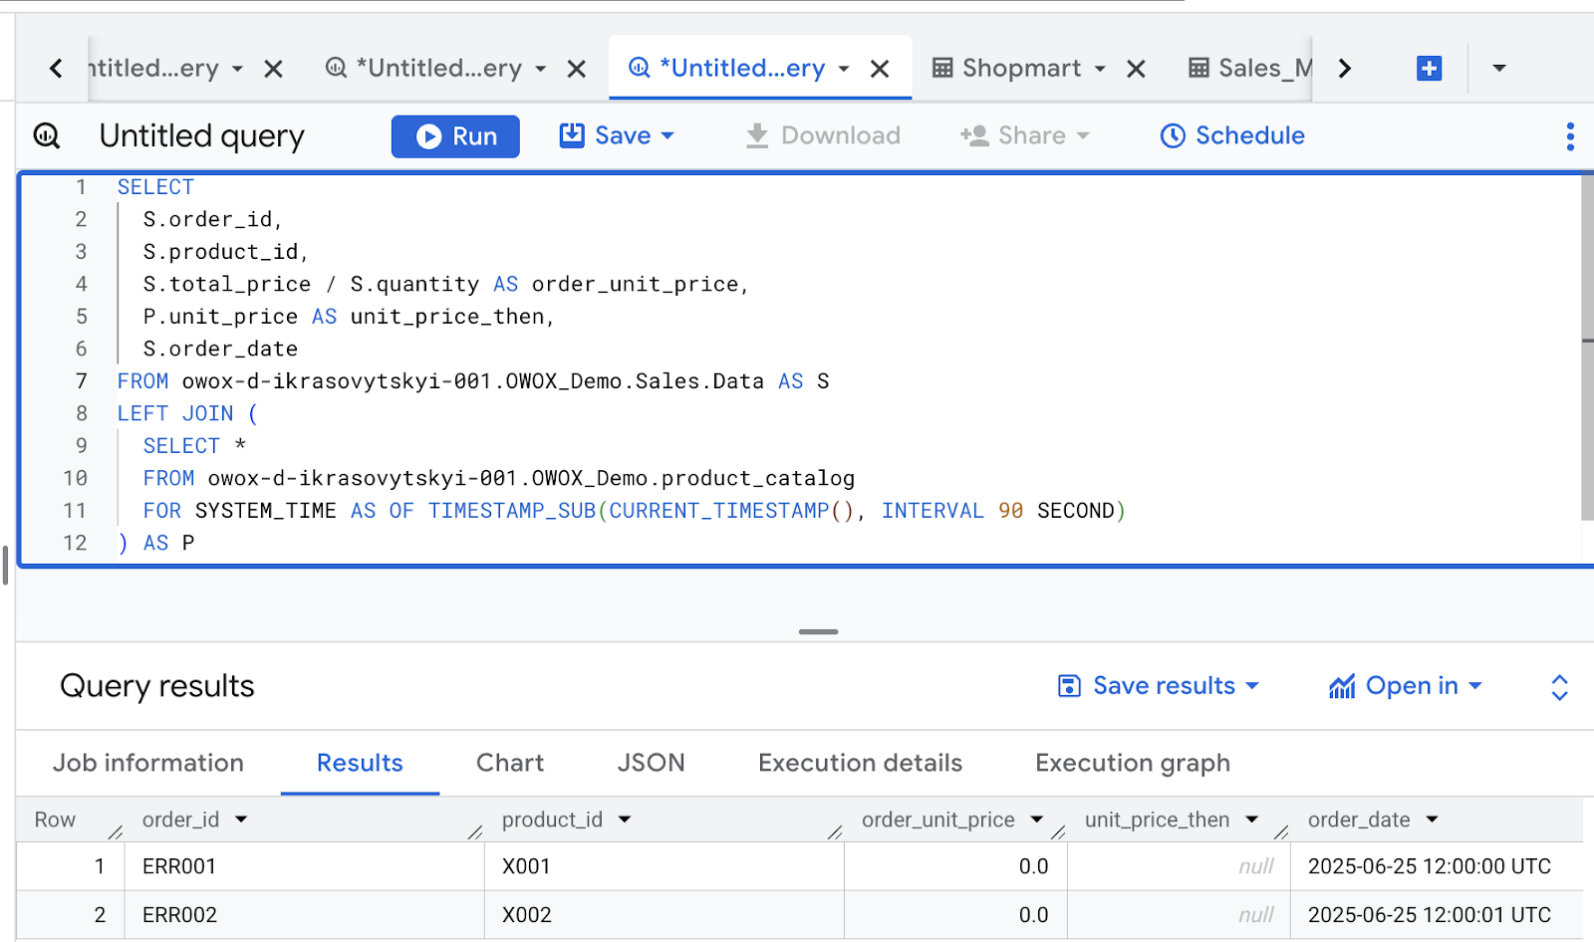Screen dimensions: 1594x942
Task: Close the Shopmart tab
Action: 1136,69
